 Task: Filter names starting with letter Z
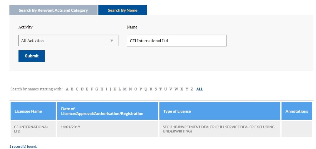coord(192,89)
